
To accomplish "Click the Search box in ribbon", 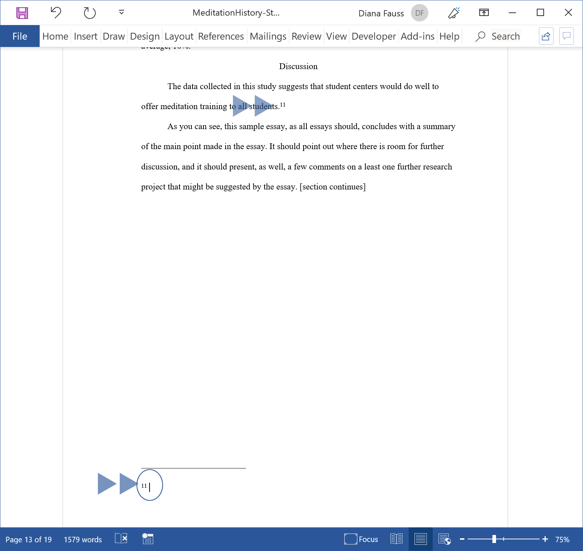I will point(505,36).
